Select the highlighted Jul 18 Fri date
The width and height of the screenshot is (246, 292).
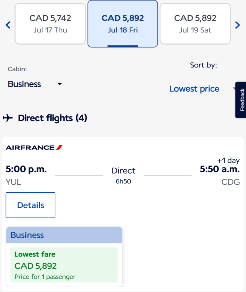pyautogui.click(x=123, y=23)
